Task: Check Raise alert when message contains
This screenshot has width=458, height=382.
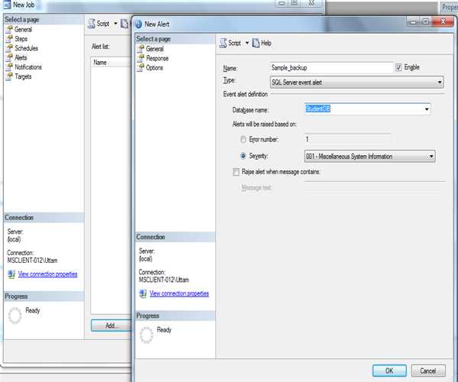Action: click(236, 172)
